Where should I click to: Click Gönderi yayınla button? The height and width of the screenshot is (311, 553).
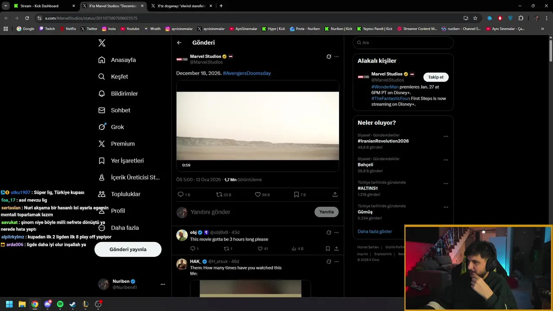point(128,249)
